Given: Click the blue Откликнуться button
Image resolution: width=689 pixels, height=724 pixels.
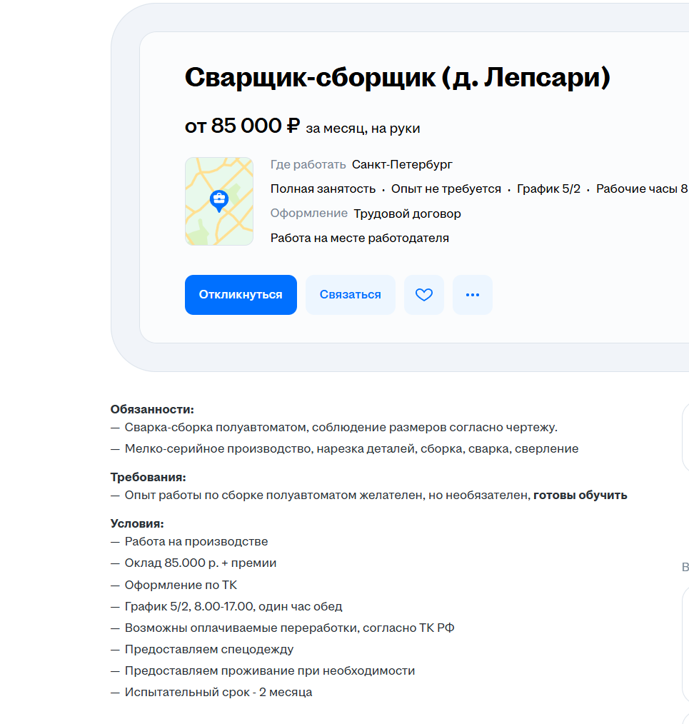Looking at the screenshot, I should 241,295.
